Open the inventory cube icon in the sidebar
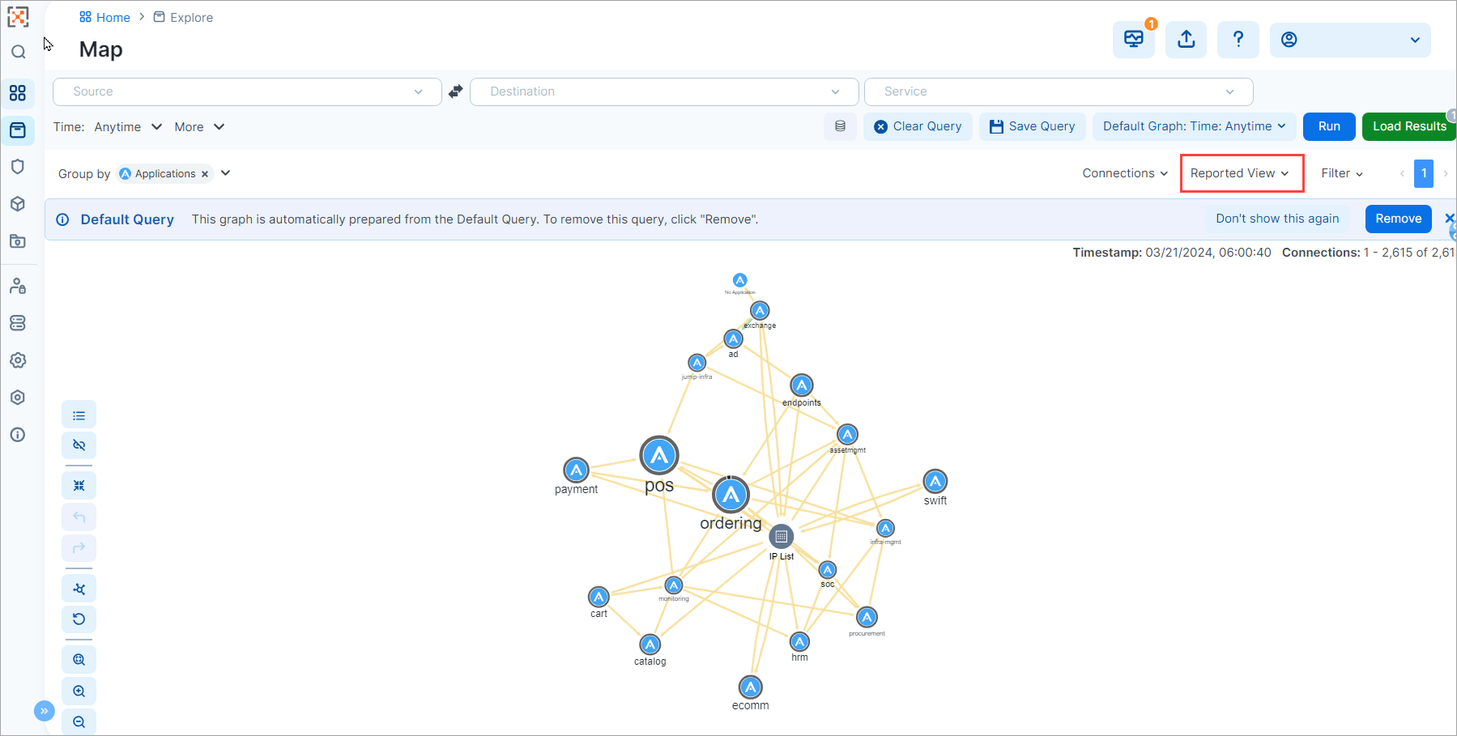1457x736 pixels. click(x=18, y=203)
